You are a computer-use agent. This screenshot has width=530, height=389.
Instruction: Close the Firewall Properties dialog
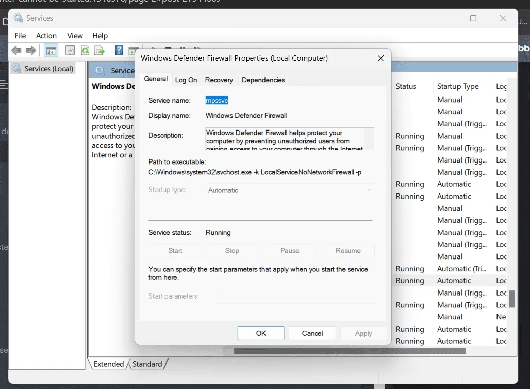(381, 58)
